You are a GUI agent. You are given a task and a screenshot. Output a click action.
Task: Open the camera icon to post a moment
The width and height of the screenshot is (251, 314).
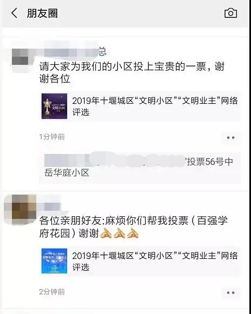tap(230, 13)
